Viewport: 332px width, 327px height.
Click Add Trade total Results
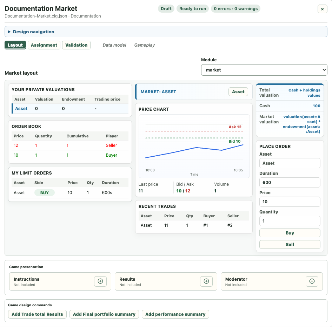(37, 314)
